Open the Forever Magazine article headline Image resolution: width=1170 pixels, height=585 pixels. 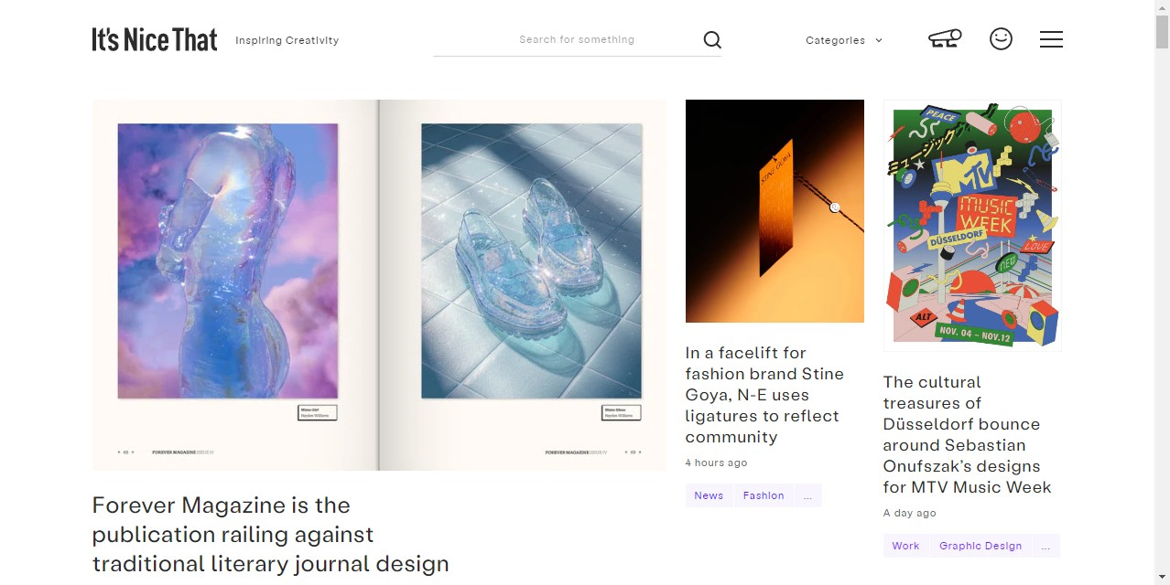coord(271,535)
